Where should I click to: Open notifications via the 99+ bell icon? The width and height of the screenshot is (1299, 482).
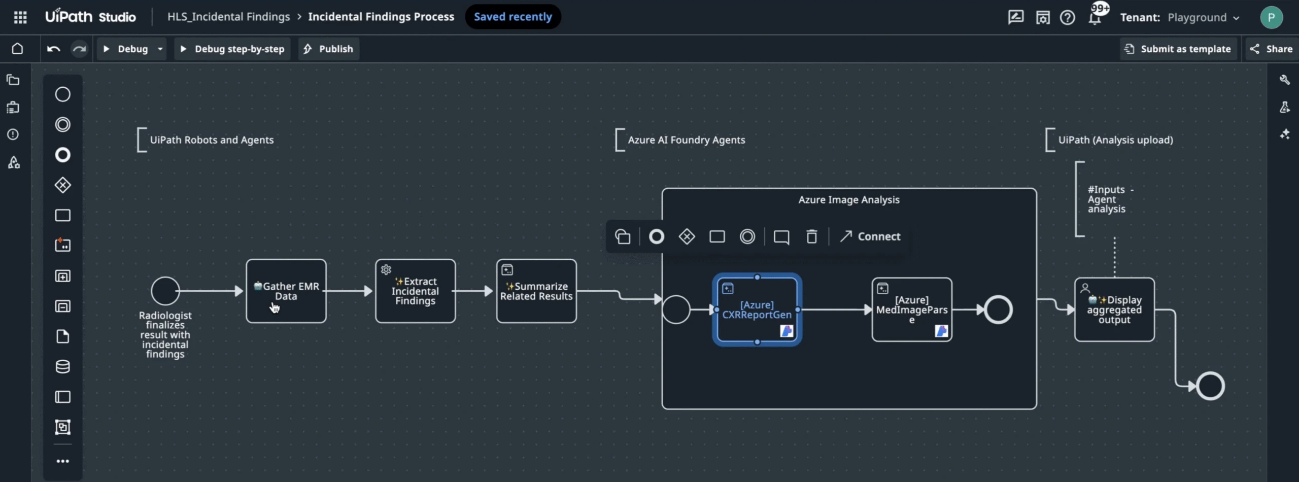tap(1096, 17)
